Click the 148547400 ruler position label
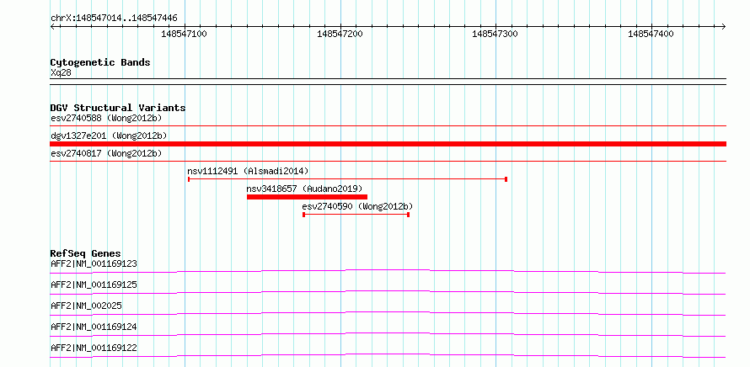This screenshot has height=367, width=750. click(x=651, y=34)
